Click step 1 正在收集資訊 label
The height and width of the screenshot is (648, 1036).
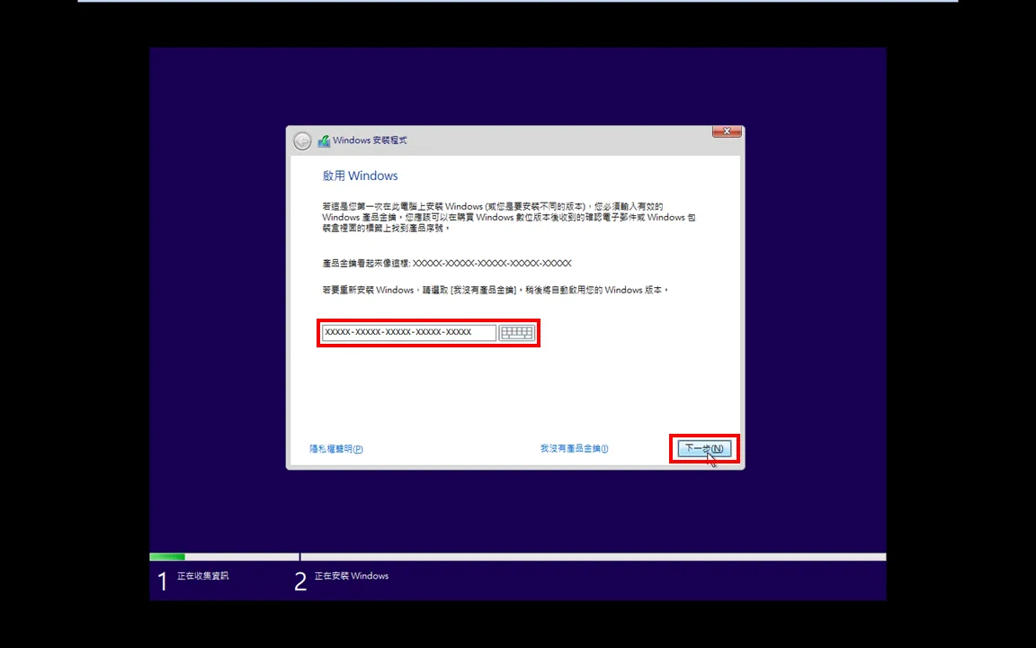click(x=202, y=576)
